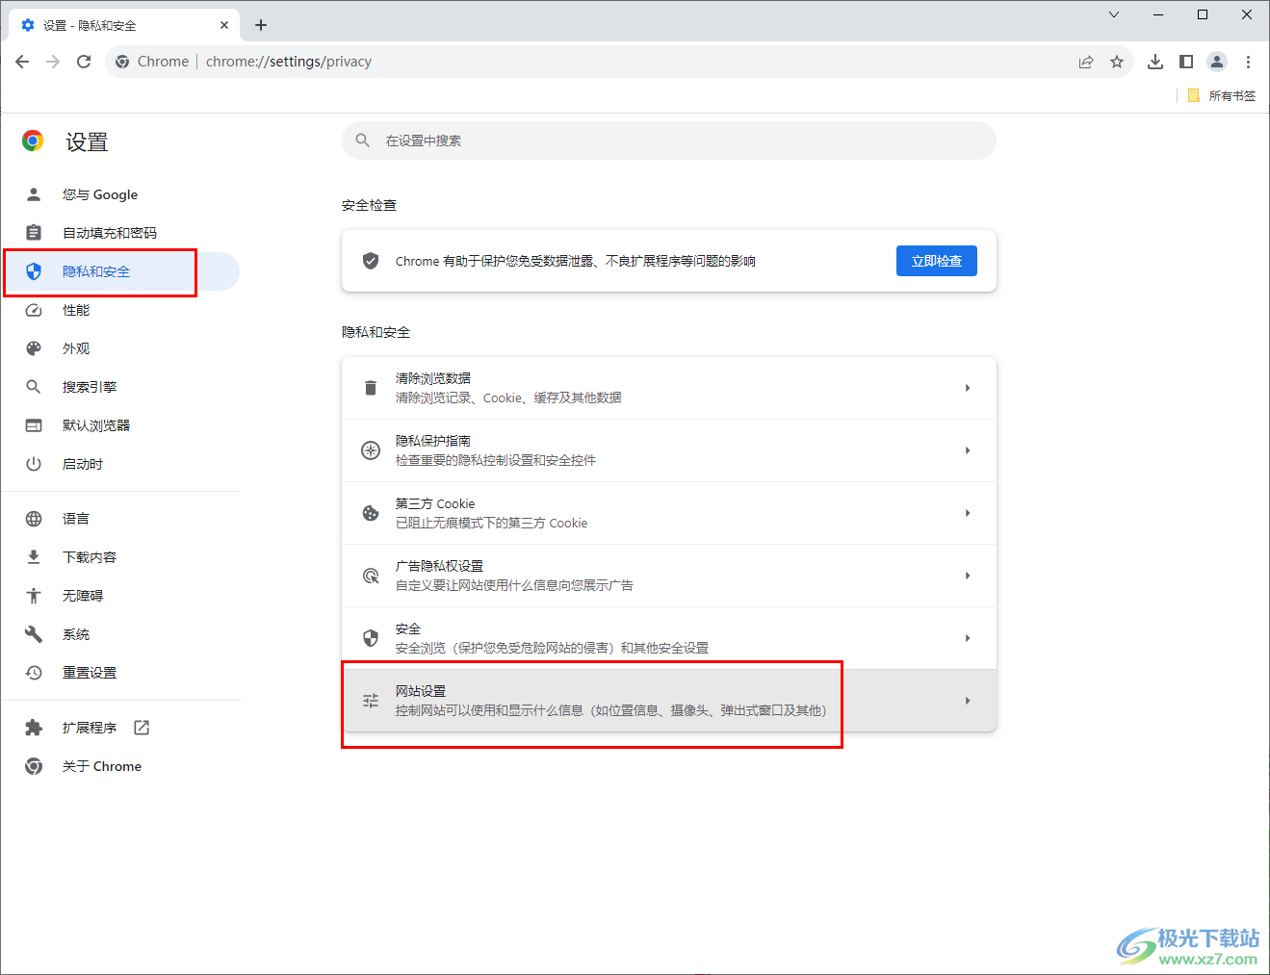Open the 网站设置 row
The height and width of the screenshot is (975, 1270).
tap(669, 701)
